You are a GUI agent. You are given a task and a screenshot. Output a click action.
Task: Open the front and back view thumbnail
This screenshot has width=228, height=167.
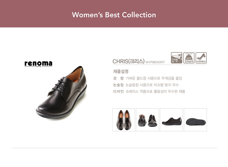[x=147, y=120]
